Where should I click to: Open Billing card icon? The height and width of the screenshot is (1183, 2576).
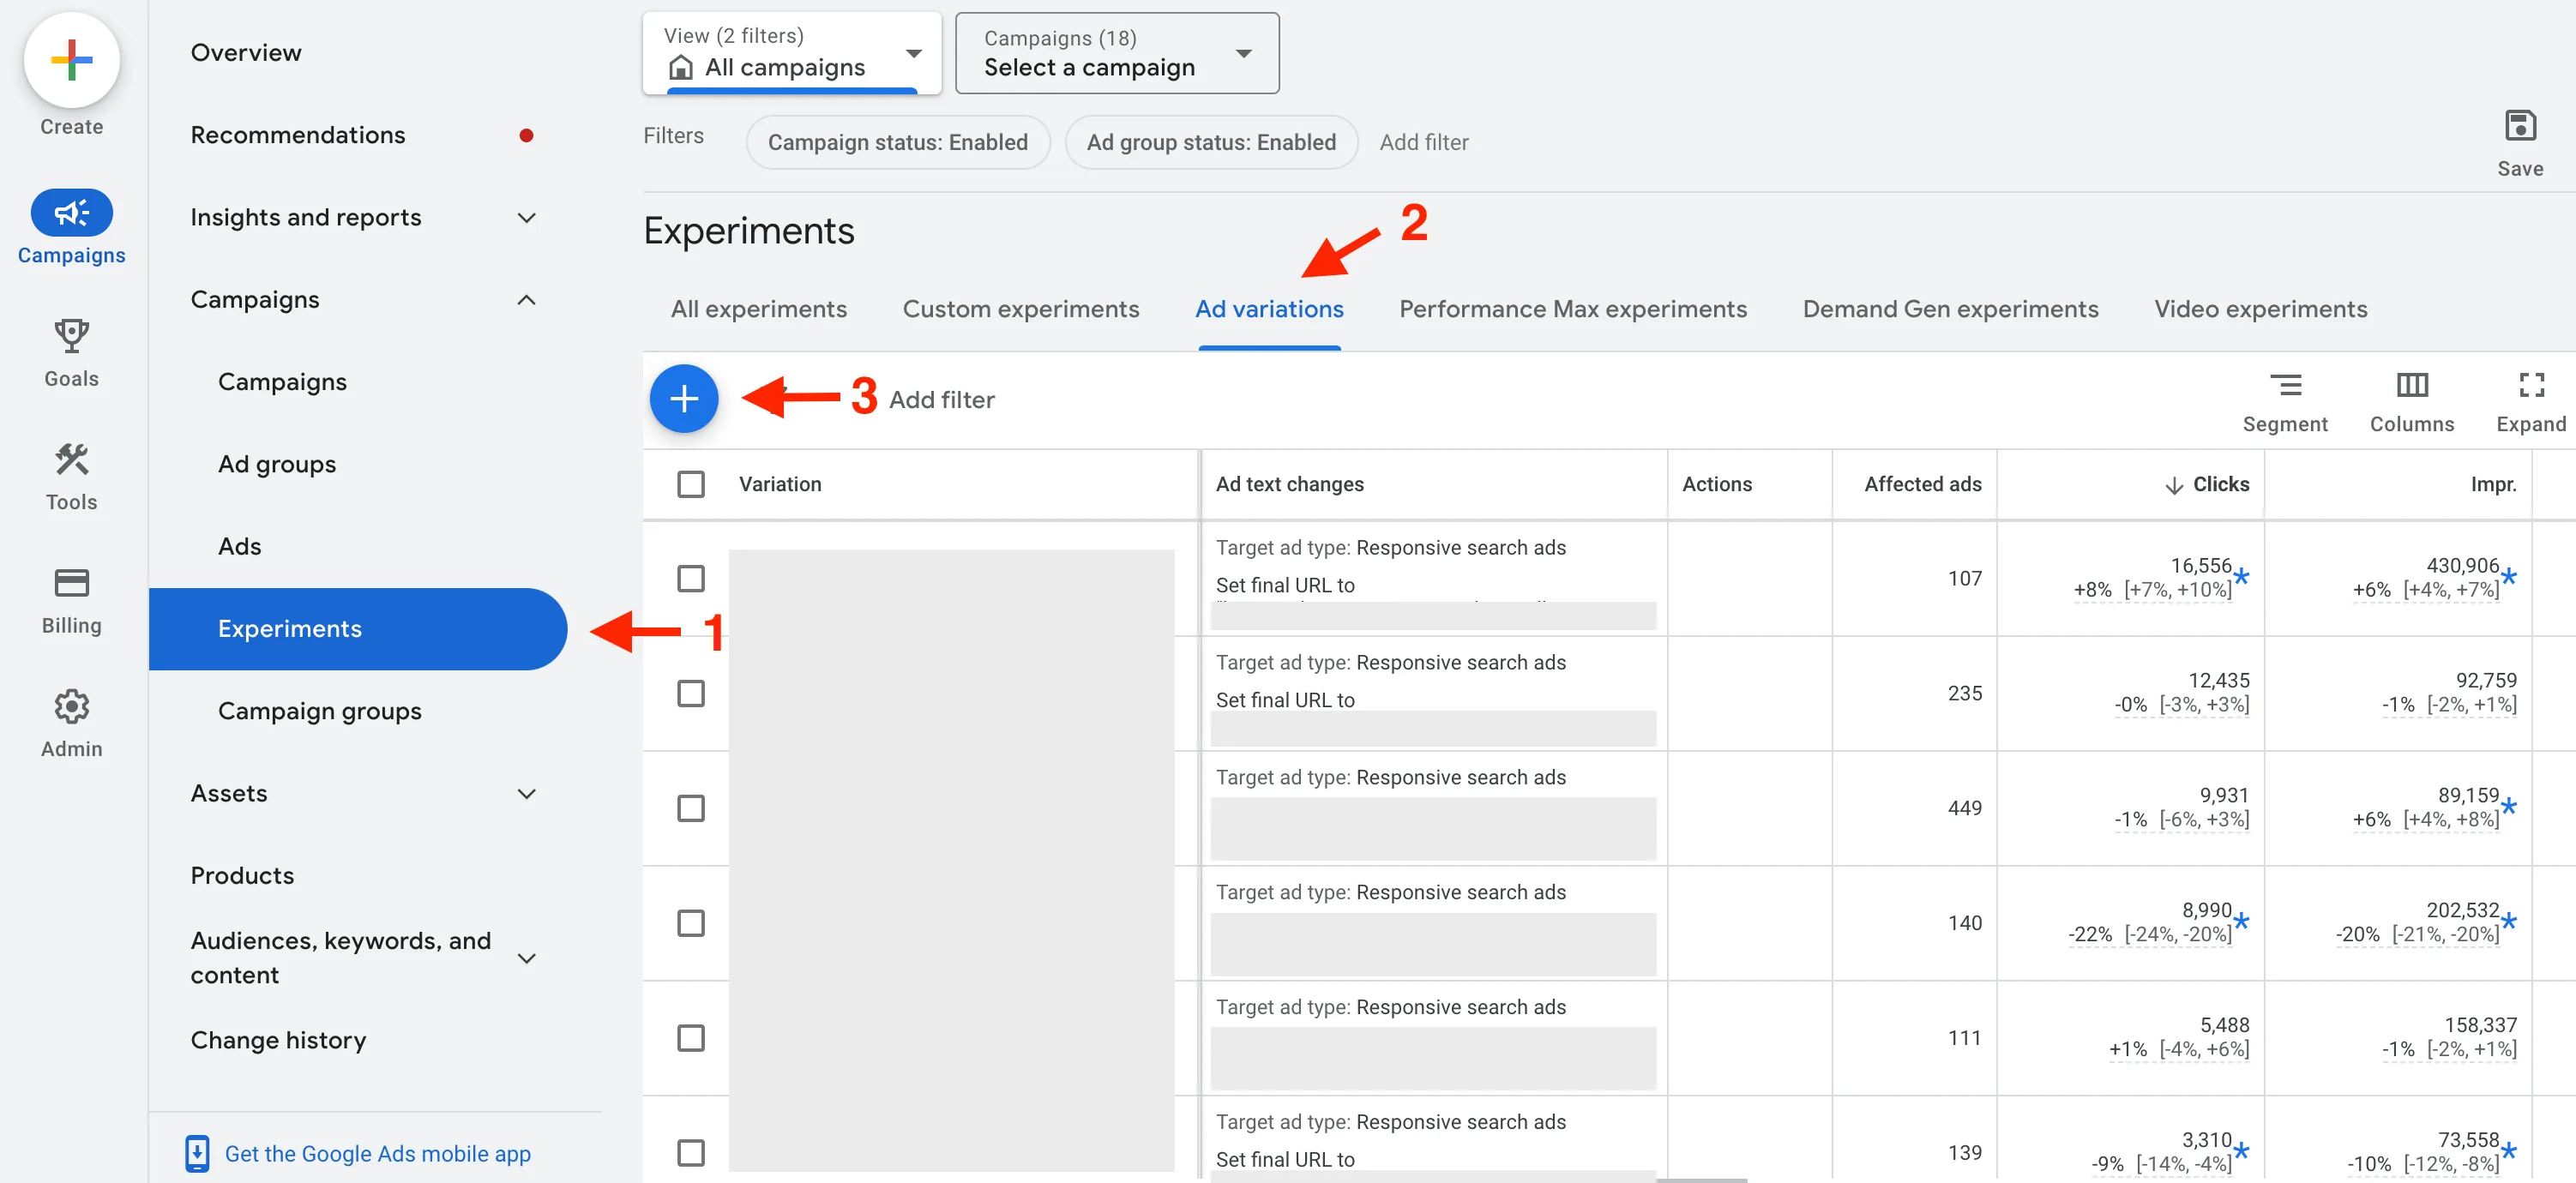pos(71,583)
